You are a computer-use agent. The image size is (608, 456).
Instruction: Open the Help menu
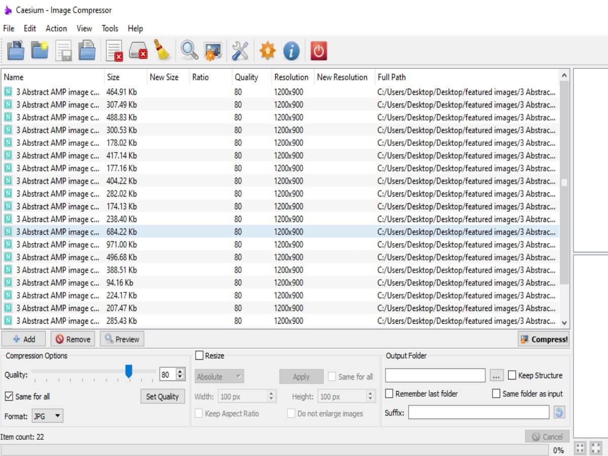(135, 28)
